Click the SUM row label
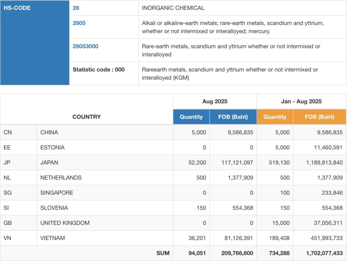The image size is (347, 261). 163,253
